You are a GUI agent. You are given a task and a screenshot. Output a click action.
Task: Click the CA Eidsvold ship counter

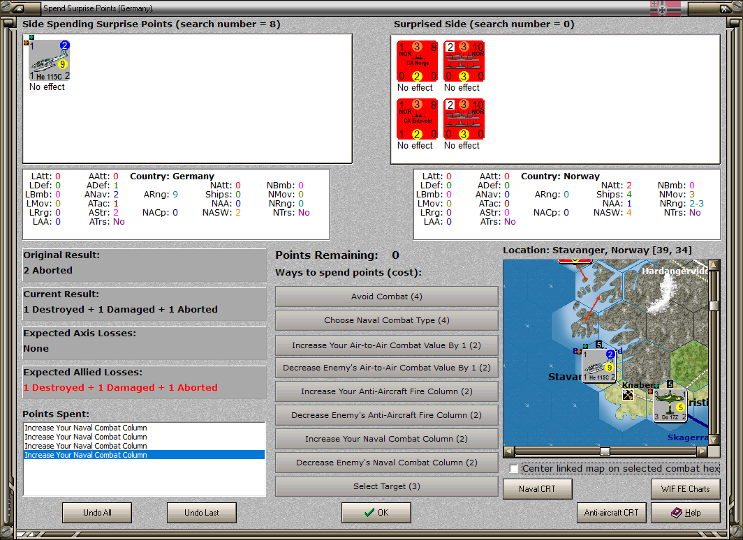point(417,119)
